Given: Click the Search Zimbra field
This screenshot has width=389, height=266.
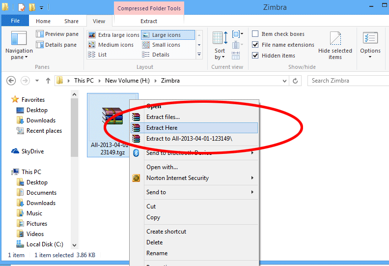Looking at the screenshot, I should pyautogui.click(x=348, y=81).
